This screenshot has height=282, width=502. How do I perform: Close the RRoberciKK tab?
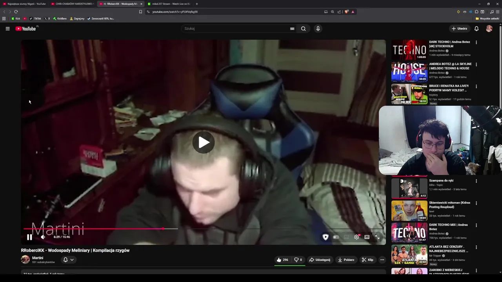tap(141, 4)
